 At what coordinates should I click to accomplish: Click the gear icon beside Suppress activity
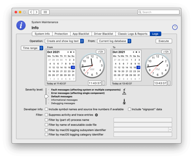pyautogui.click(x=96, y=115)
